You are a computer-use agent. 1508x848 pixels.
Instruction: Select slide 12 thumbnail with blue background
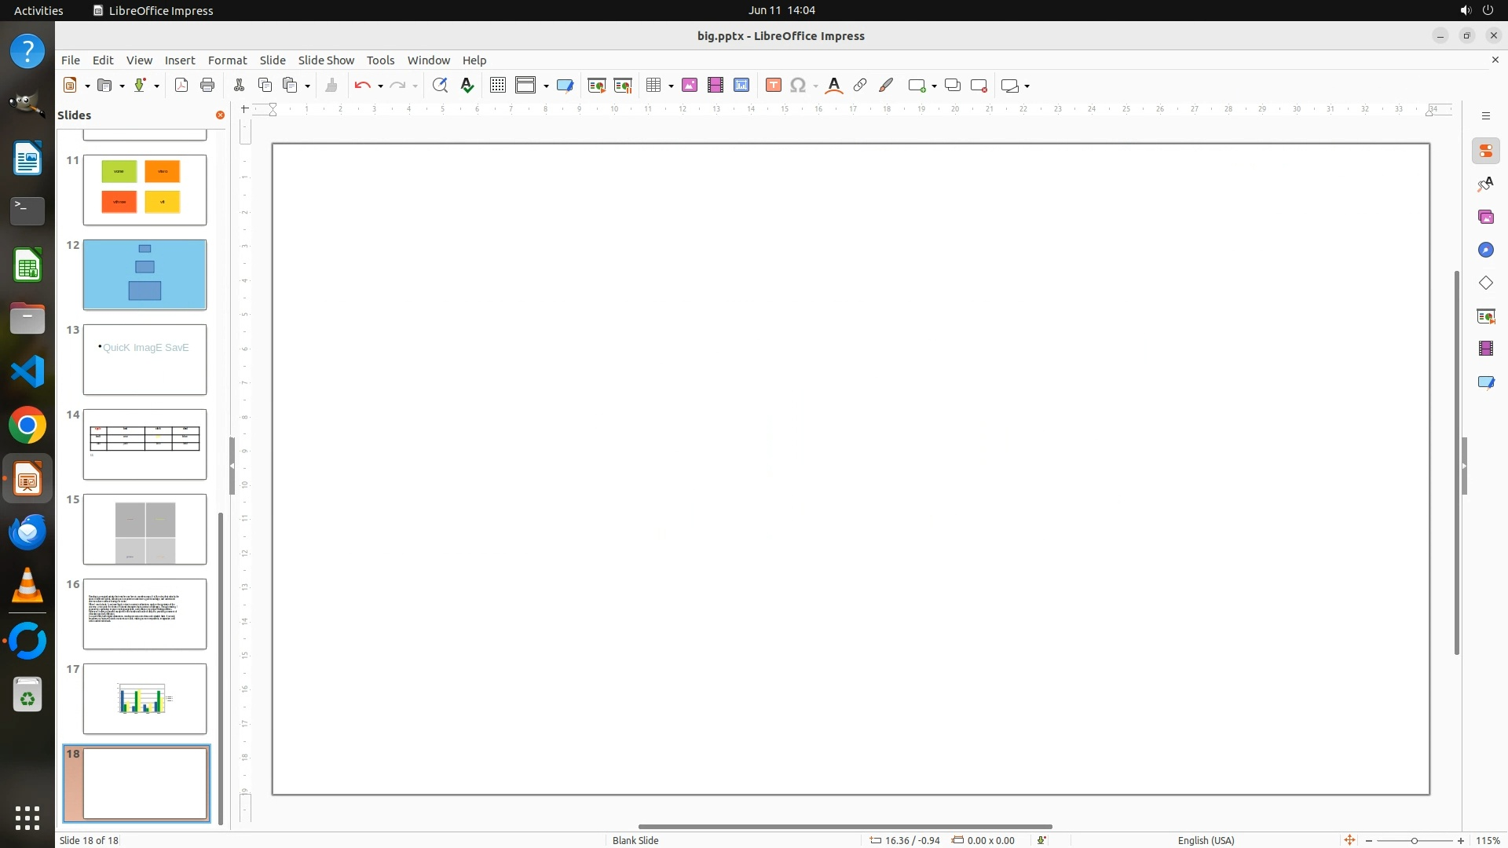pos(145,275)
